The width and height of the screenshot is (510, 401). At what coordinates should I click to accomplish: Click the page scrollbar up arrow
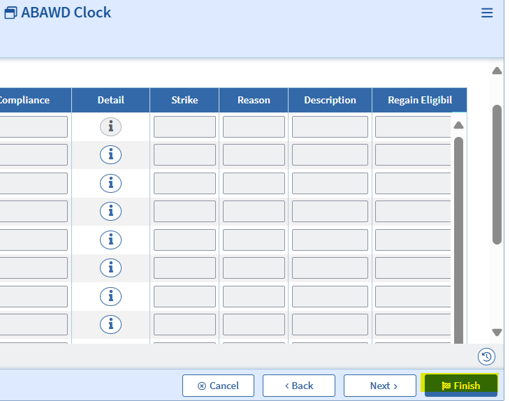497,71
